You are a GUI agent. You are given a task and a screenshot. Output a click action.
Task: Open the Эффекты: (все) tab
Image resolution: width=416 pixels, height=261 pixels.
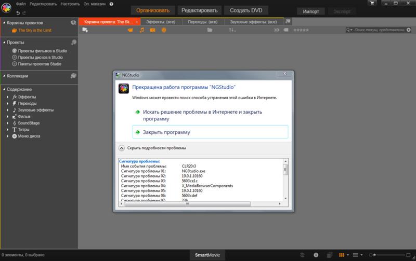161,22
